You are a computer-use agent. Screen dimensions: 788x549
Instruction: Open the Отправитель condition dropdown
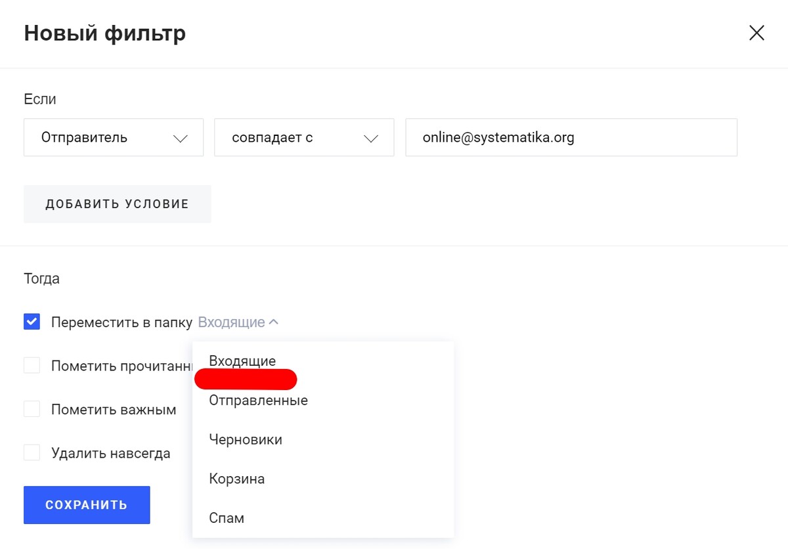[113, 138]
